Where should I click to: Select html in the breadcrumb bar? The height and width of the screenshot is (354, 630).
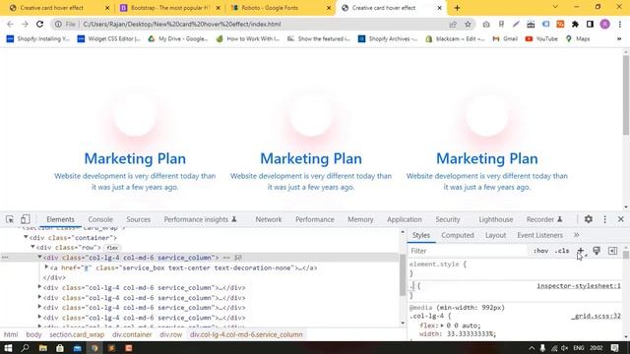[x=11, y=334]
